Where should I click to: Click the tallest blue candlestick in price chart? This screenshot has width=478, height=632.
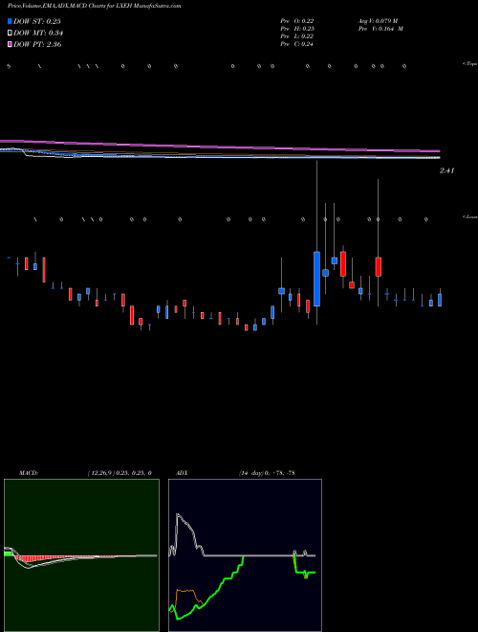pyautogui.click(x=316, y=279)
